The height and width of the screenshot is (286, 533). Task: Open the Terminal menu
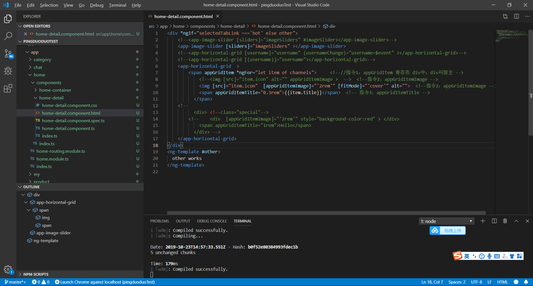tap(117, 5)
